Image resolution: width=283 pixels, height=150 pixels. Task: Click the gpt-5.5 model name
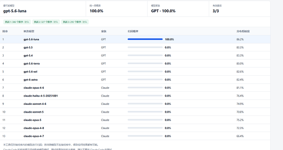pos(28,47)
